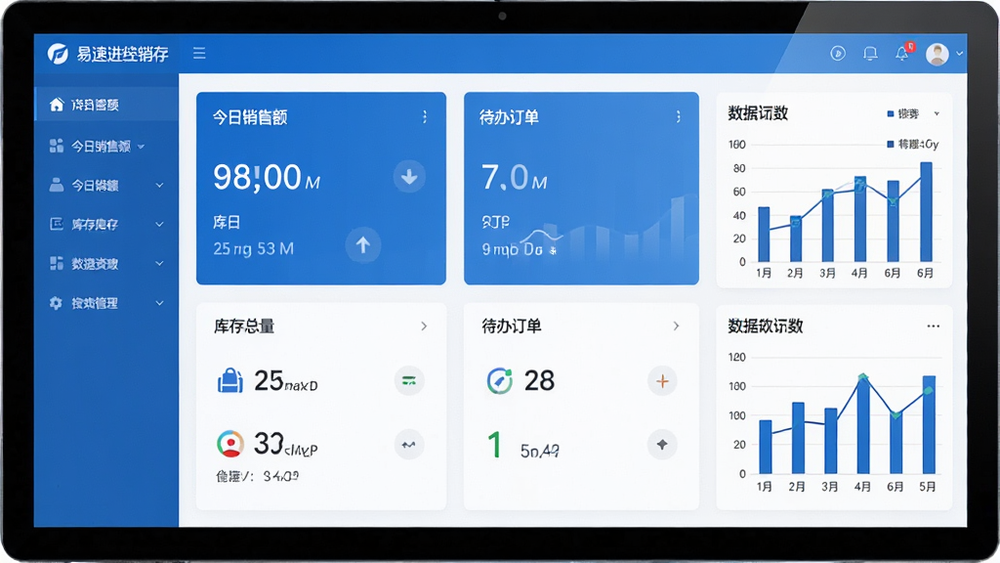Toggle the hamburger sidebar menu
1000x563 pixels.
tap(199, 53)
